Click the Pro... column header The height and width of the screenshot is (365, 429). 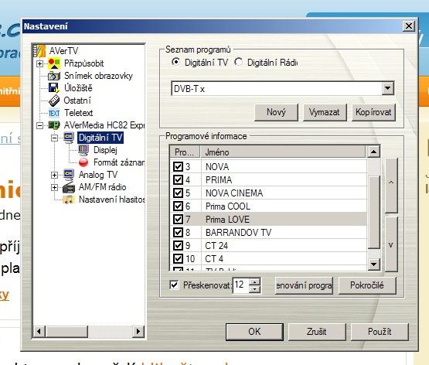pos(186,152)
